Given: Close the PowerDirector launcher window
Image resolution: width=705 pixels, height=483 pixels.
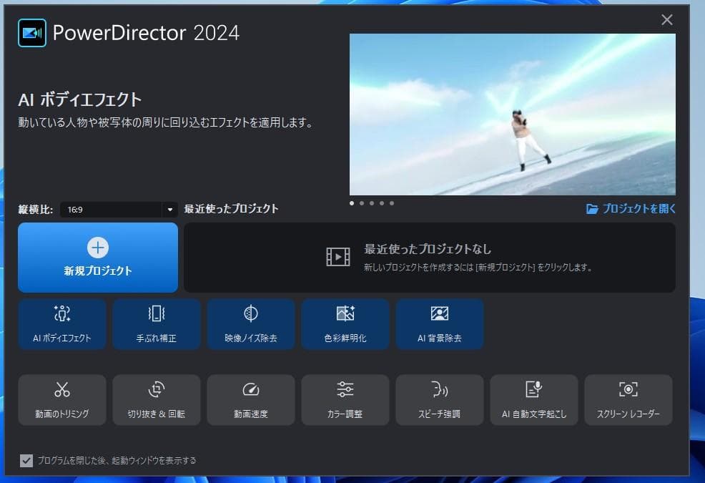Looking at the screenshot, I should click(667, 20).
